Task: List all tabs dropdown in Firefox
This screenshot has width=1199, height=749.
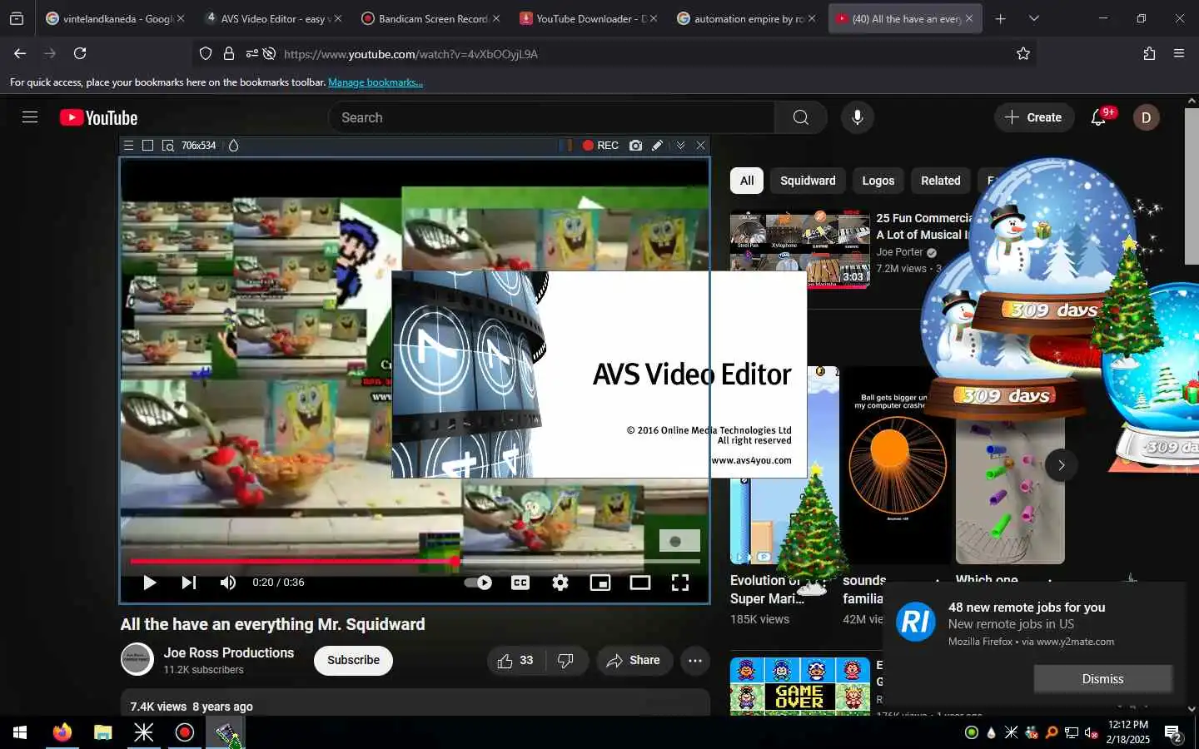Action: [x=1034, y=18]
